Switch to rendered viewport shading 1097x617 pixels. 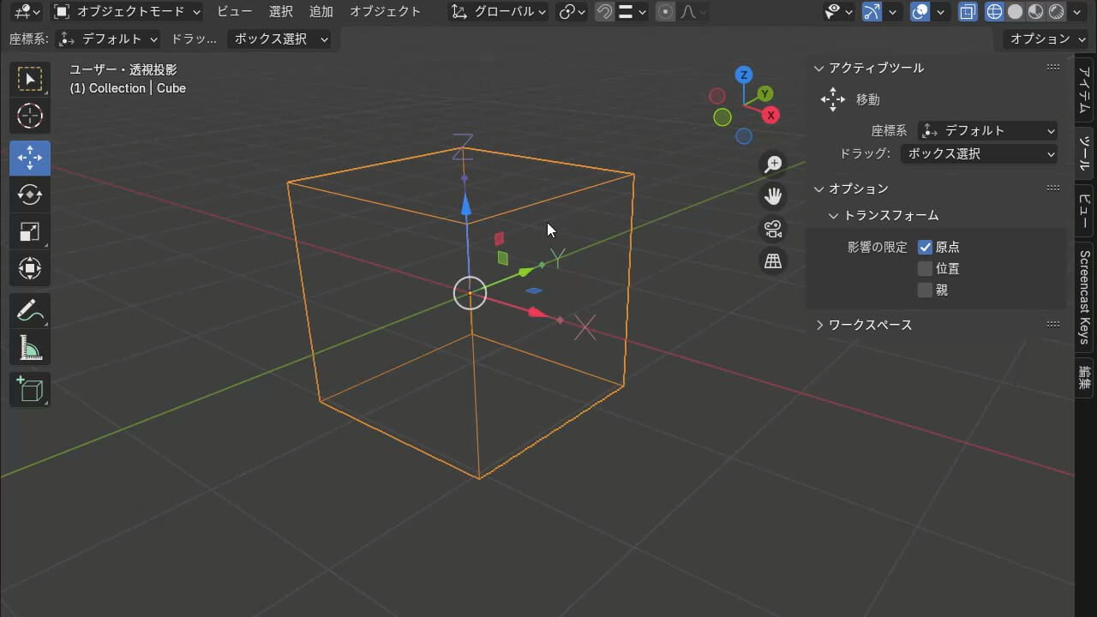coord(1057,12)
